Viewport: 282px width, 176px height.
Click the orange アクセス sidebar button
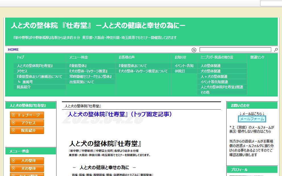(x=27, y=123)
